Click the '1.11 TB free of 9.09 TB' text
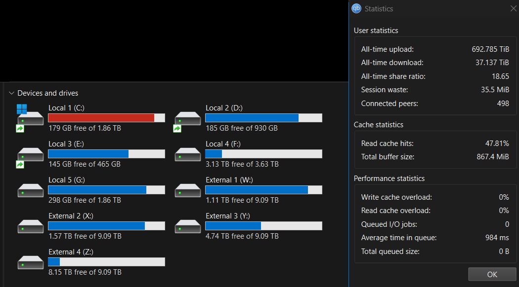Screen dimensions: 519x287 click(242, 200)
